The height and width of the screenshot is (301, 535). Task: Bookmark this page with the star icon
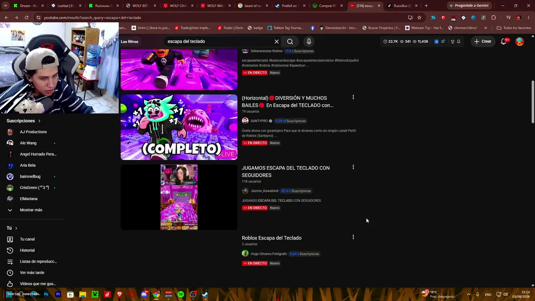(x=419, y=18)
